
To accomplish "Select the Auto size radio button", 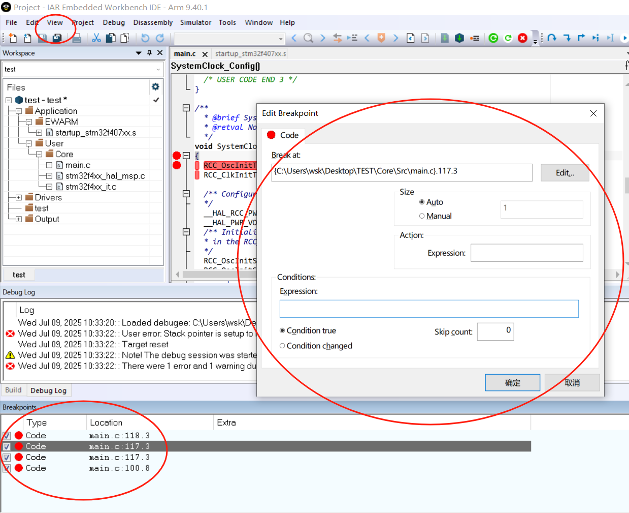I will [422, 202].
